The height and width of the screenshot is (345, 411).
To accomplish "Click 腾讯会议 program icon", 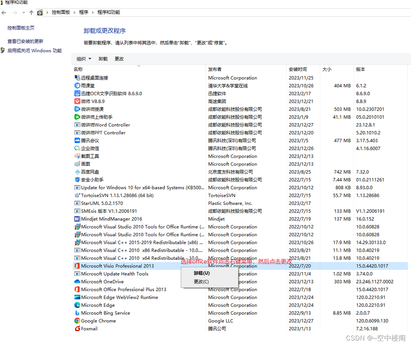I will point(77,140).
